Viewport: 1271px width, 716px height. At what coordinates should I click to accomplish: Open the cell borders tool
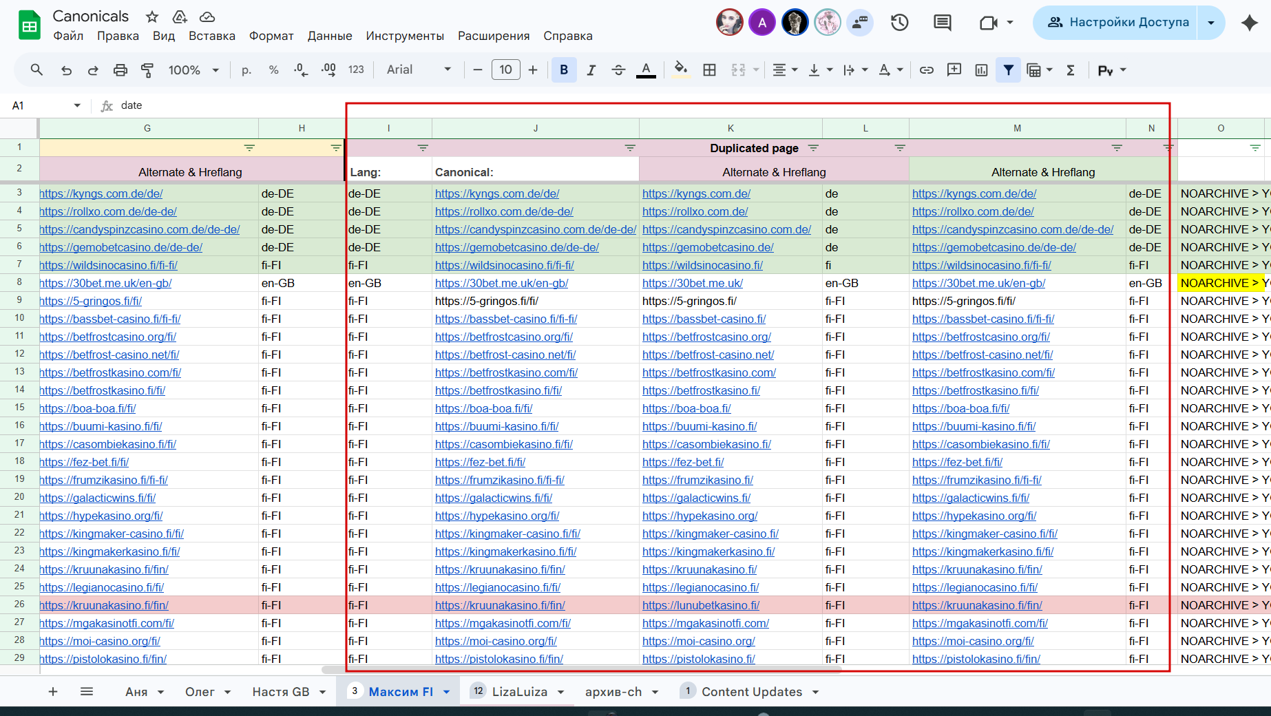pyautogui.click(x=709, y=70)
